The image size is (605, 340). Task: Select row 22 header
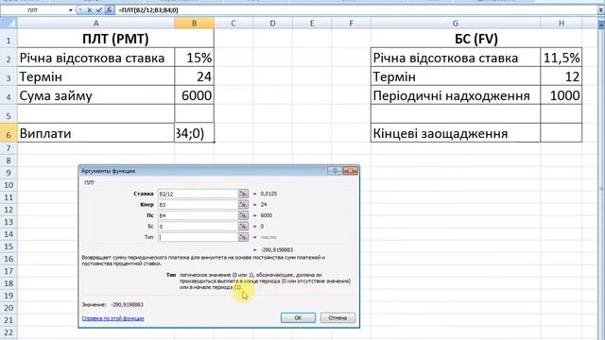pyautogui.click(x=9, y=332)
